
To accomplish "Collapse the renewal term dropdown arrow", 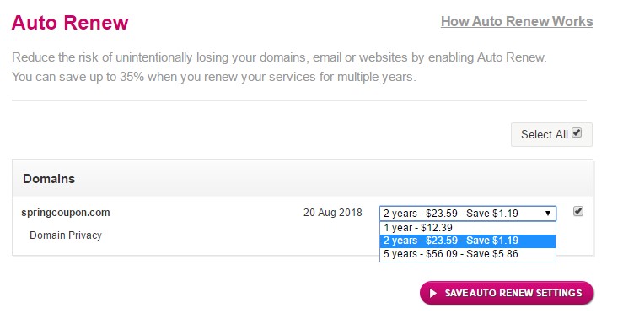I will tap(548, 214).
